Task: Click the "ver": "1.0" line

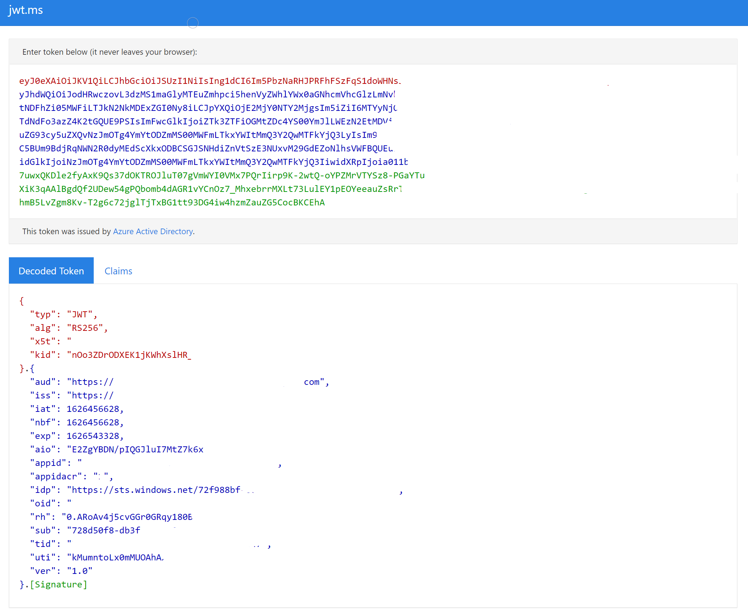Action: click(x=61, y=571)
